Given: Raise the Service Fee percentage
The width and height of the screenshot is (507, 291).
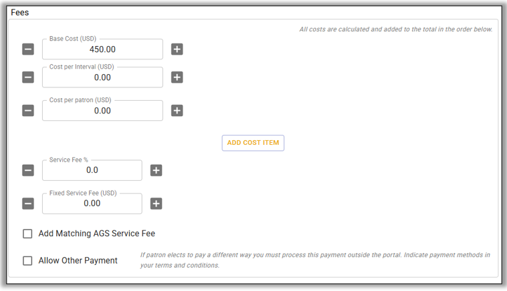Looking at the screenshot, I should pyautogui.click(x=156, y=170).
